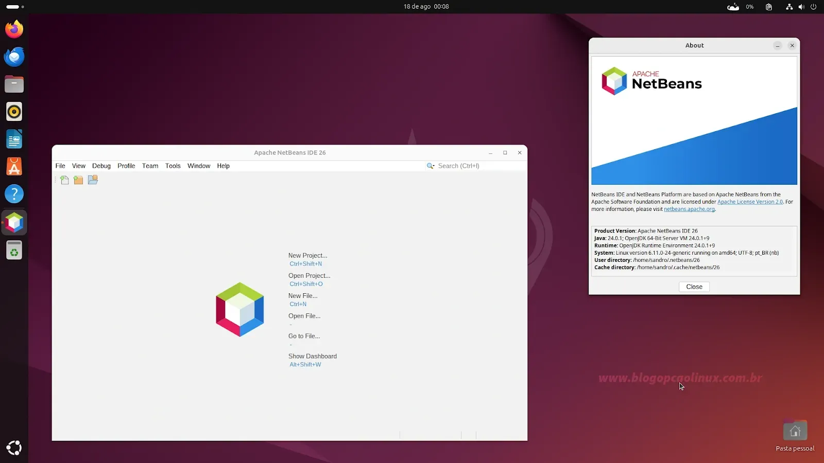Click the Ctrl+Shift+N shortcut text
The image size is (824, 463).
[x=305, y=264]
